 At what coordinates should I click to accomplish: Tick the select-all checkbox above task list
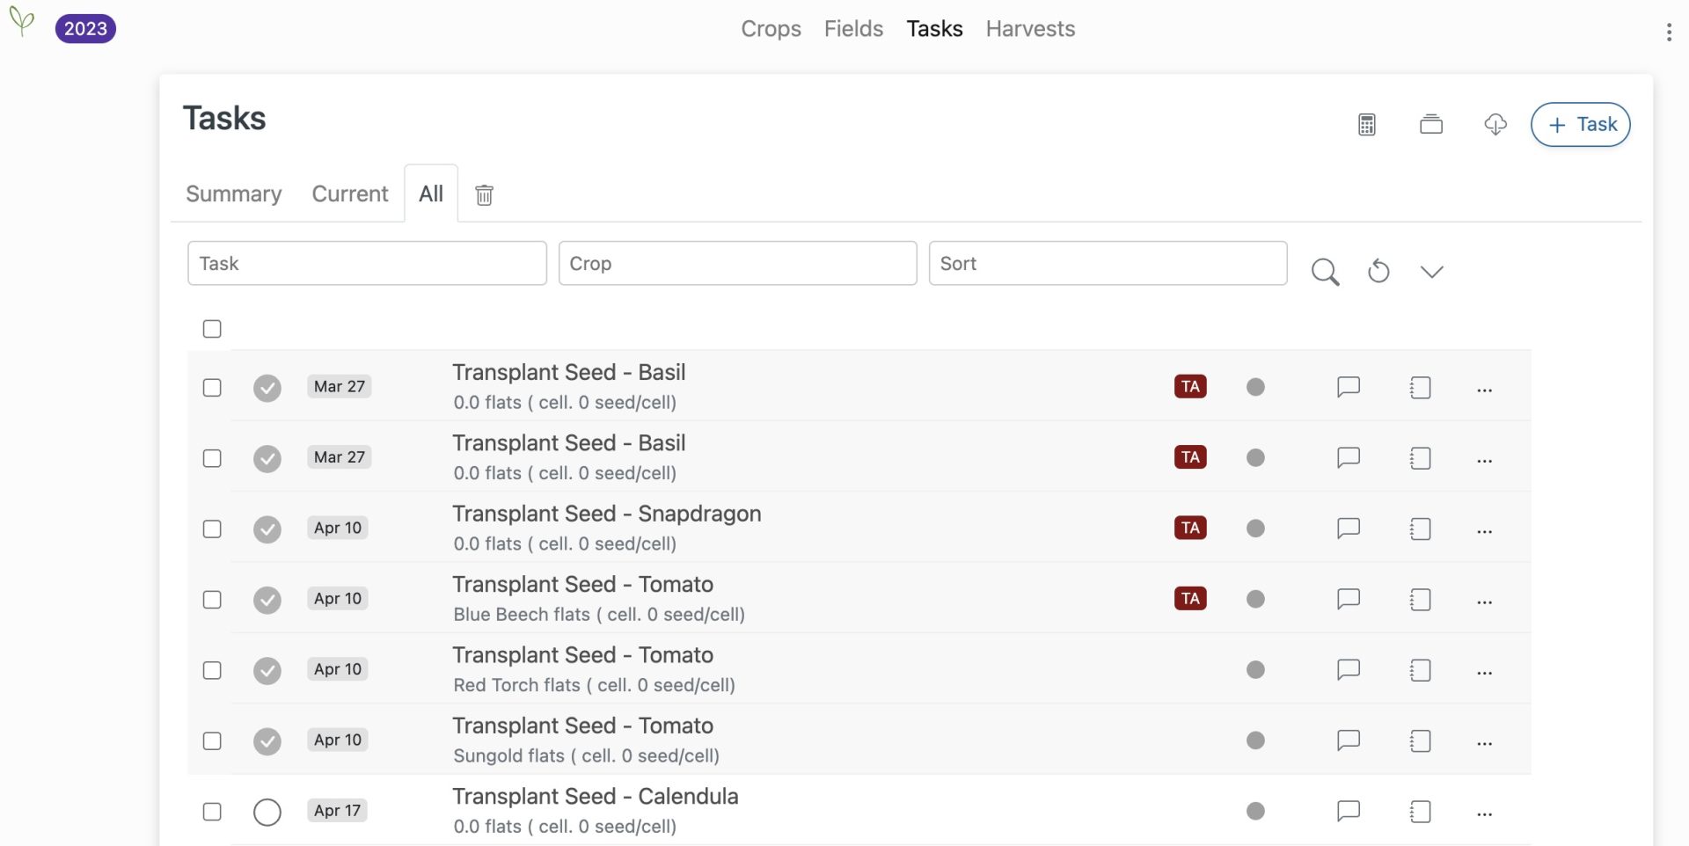point(212,329)
